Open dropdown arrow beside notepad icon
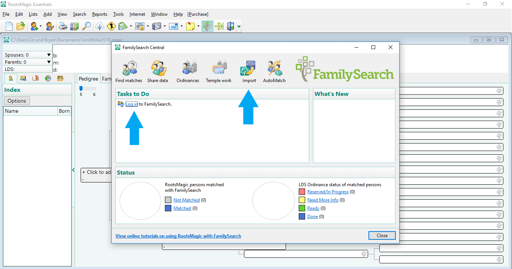Viewport: 512px width, 269px height. pyautogui.click(x=131, y=26)
